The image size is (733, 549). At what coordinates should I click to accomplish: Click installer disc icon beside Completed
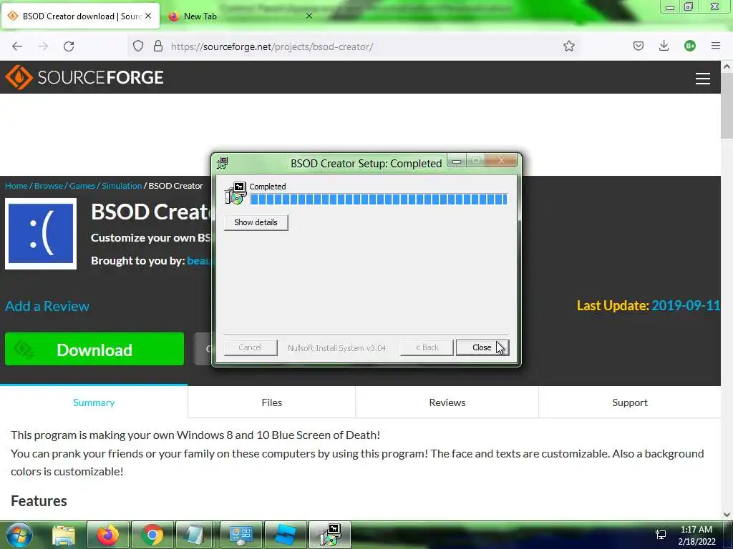coord(236,193)
